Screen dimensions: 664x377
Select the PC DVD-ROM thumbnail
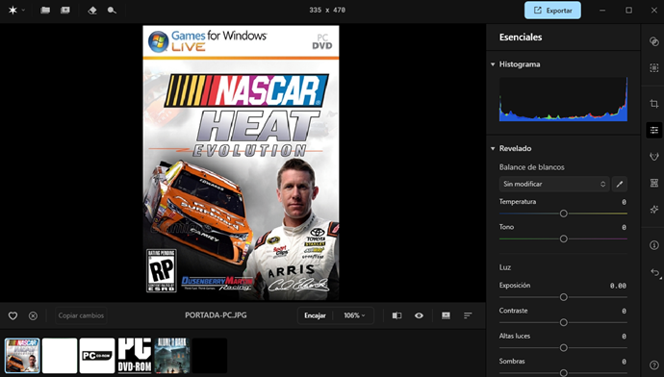tap(135, 356)
